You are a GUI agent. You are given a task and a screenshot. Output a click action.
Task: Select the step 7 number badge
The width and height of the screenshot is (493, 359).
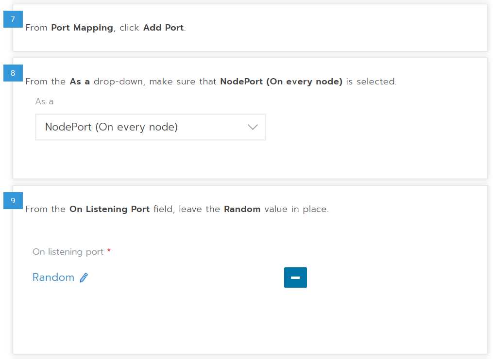[13, 19]
